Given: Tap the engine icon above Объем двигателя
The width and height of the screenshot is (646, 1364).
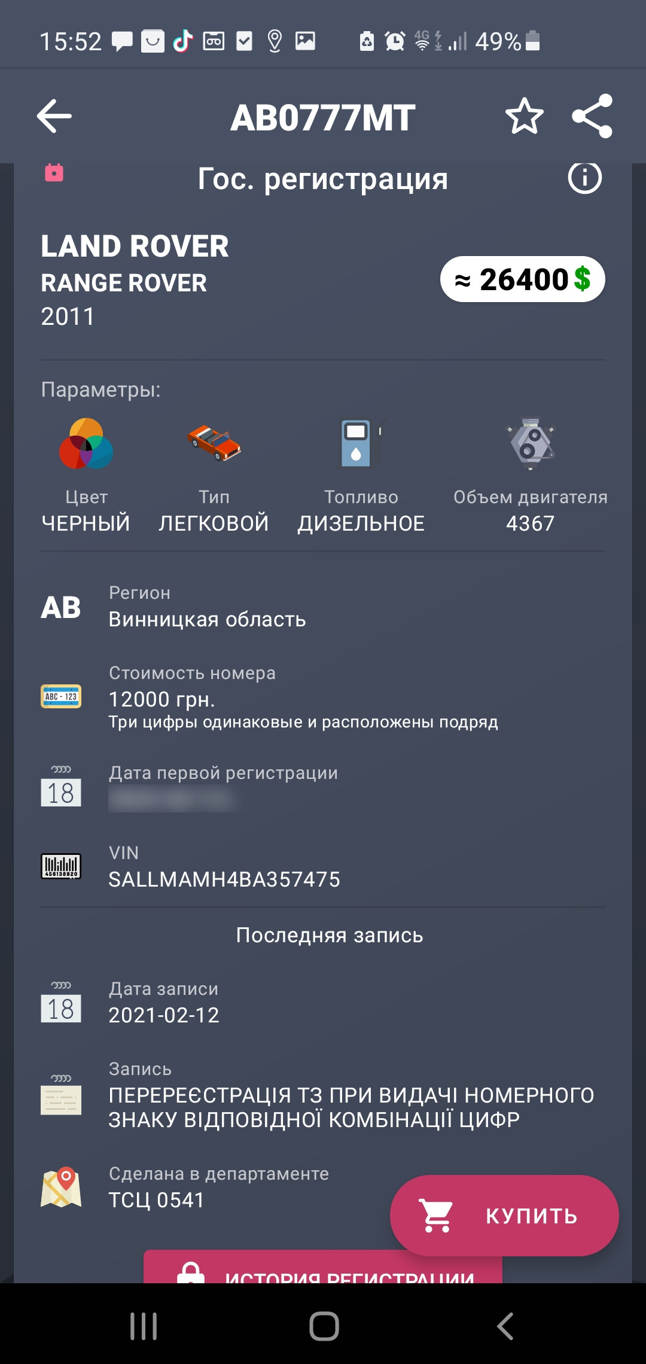Looking at the screenshot, I should pyautogui.click(x=530, y=443).
